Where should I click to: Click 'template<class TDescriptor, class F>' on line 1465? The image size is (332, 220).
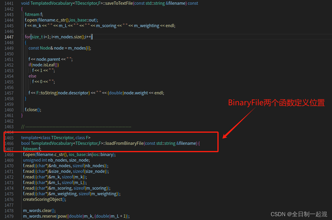[56, 138]
